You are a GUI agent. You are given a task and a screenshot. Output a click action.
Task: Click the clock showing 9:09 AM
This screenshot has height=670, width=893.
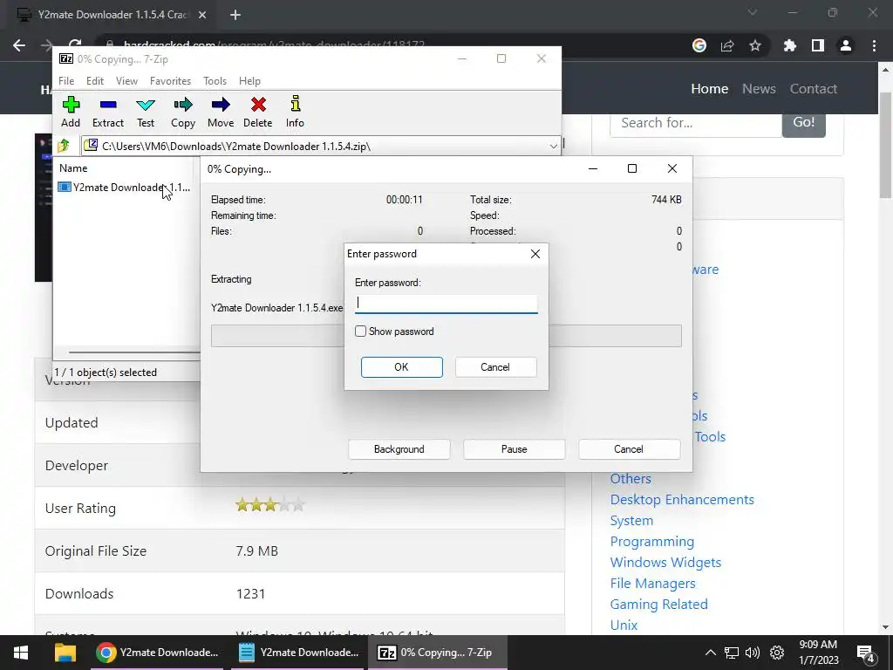[818, 653]
